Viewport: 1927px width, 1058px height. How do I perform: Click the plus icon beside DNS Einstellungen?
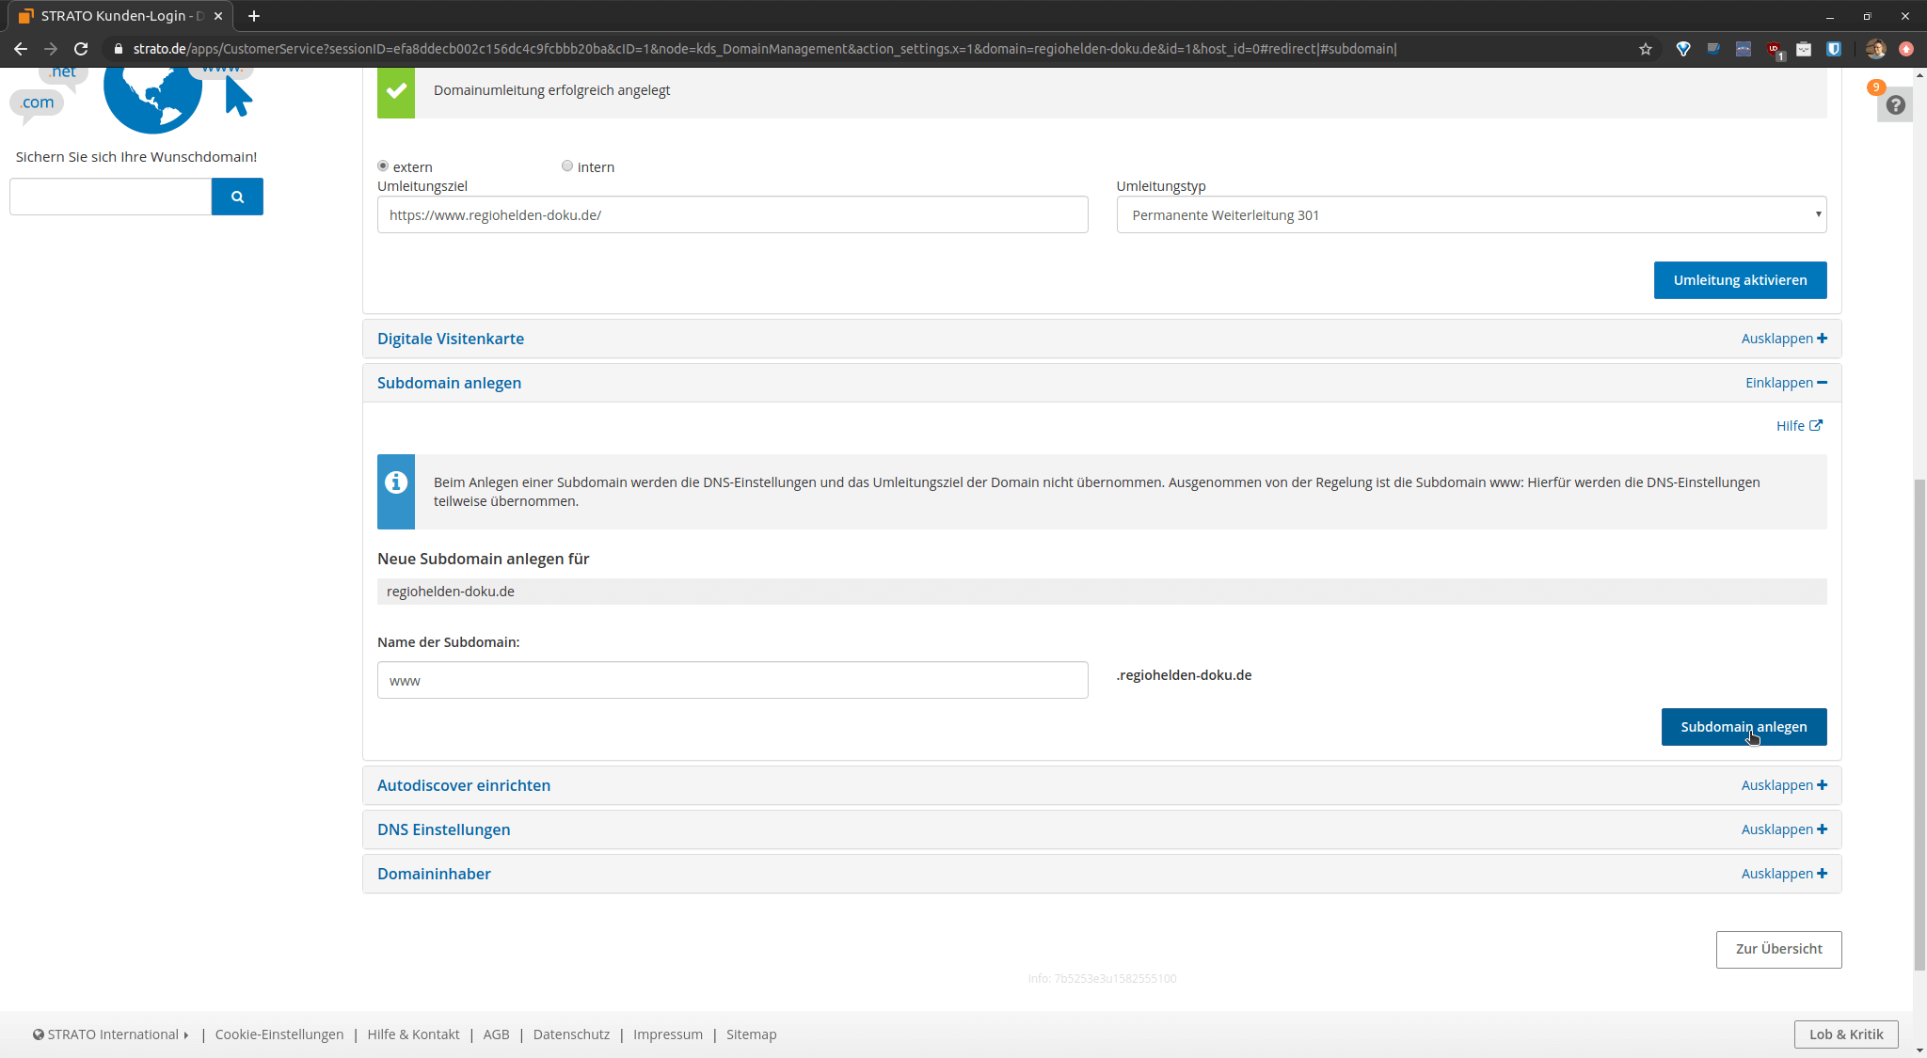[1822, 829]
